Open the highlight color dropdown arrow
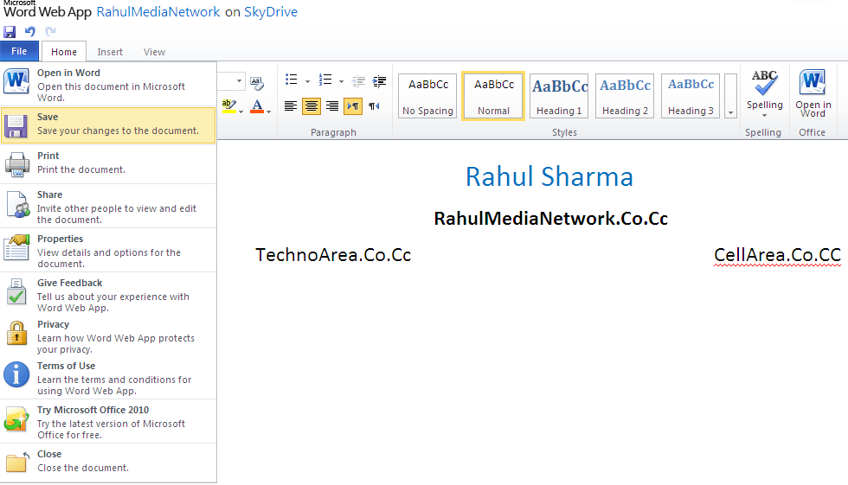Screen dimensions: 848x485 click(x=241, y=112)
